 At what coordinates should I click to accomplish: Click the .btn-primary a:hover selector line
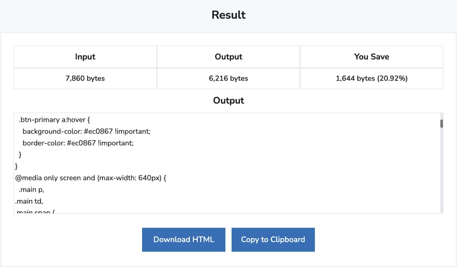(55, 120)
